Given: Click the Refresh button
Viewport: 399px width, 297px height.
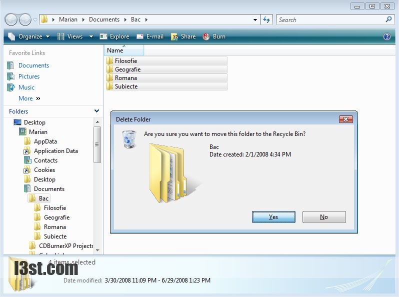Looking at the screenshot, I should tap(266, 19).
